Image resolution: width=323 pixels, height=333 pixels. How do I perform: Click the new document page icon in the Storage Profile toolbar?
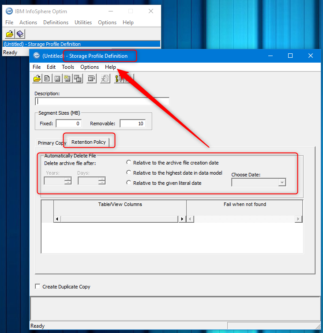(x=47, y=79)
